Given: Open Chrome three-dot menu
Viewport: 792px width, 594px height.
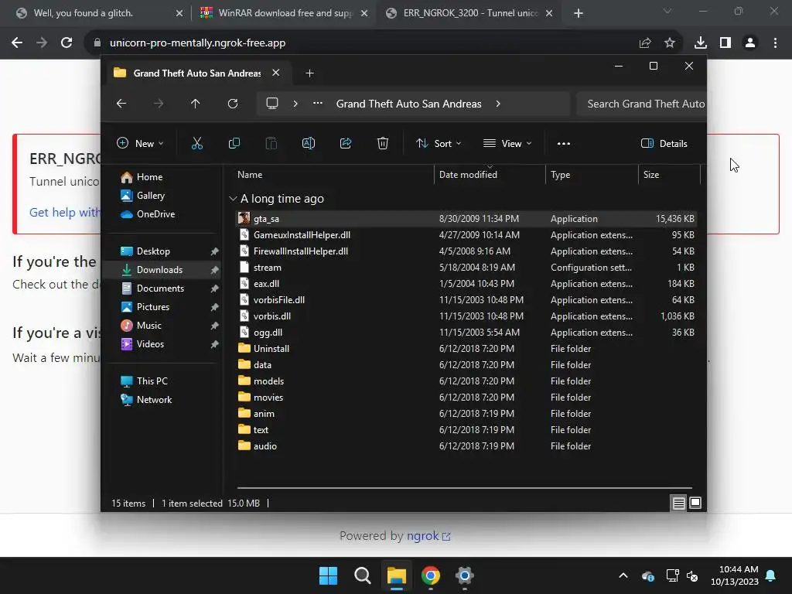Looking at the screenshot, I should [775, 43].
